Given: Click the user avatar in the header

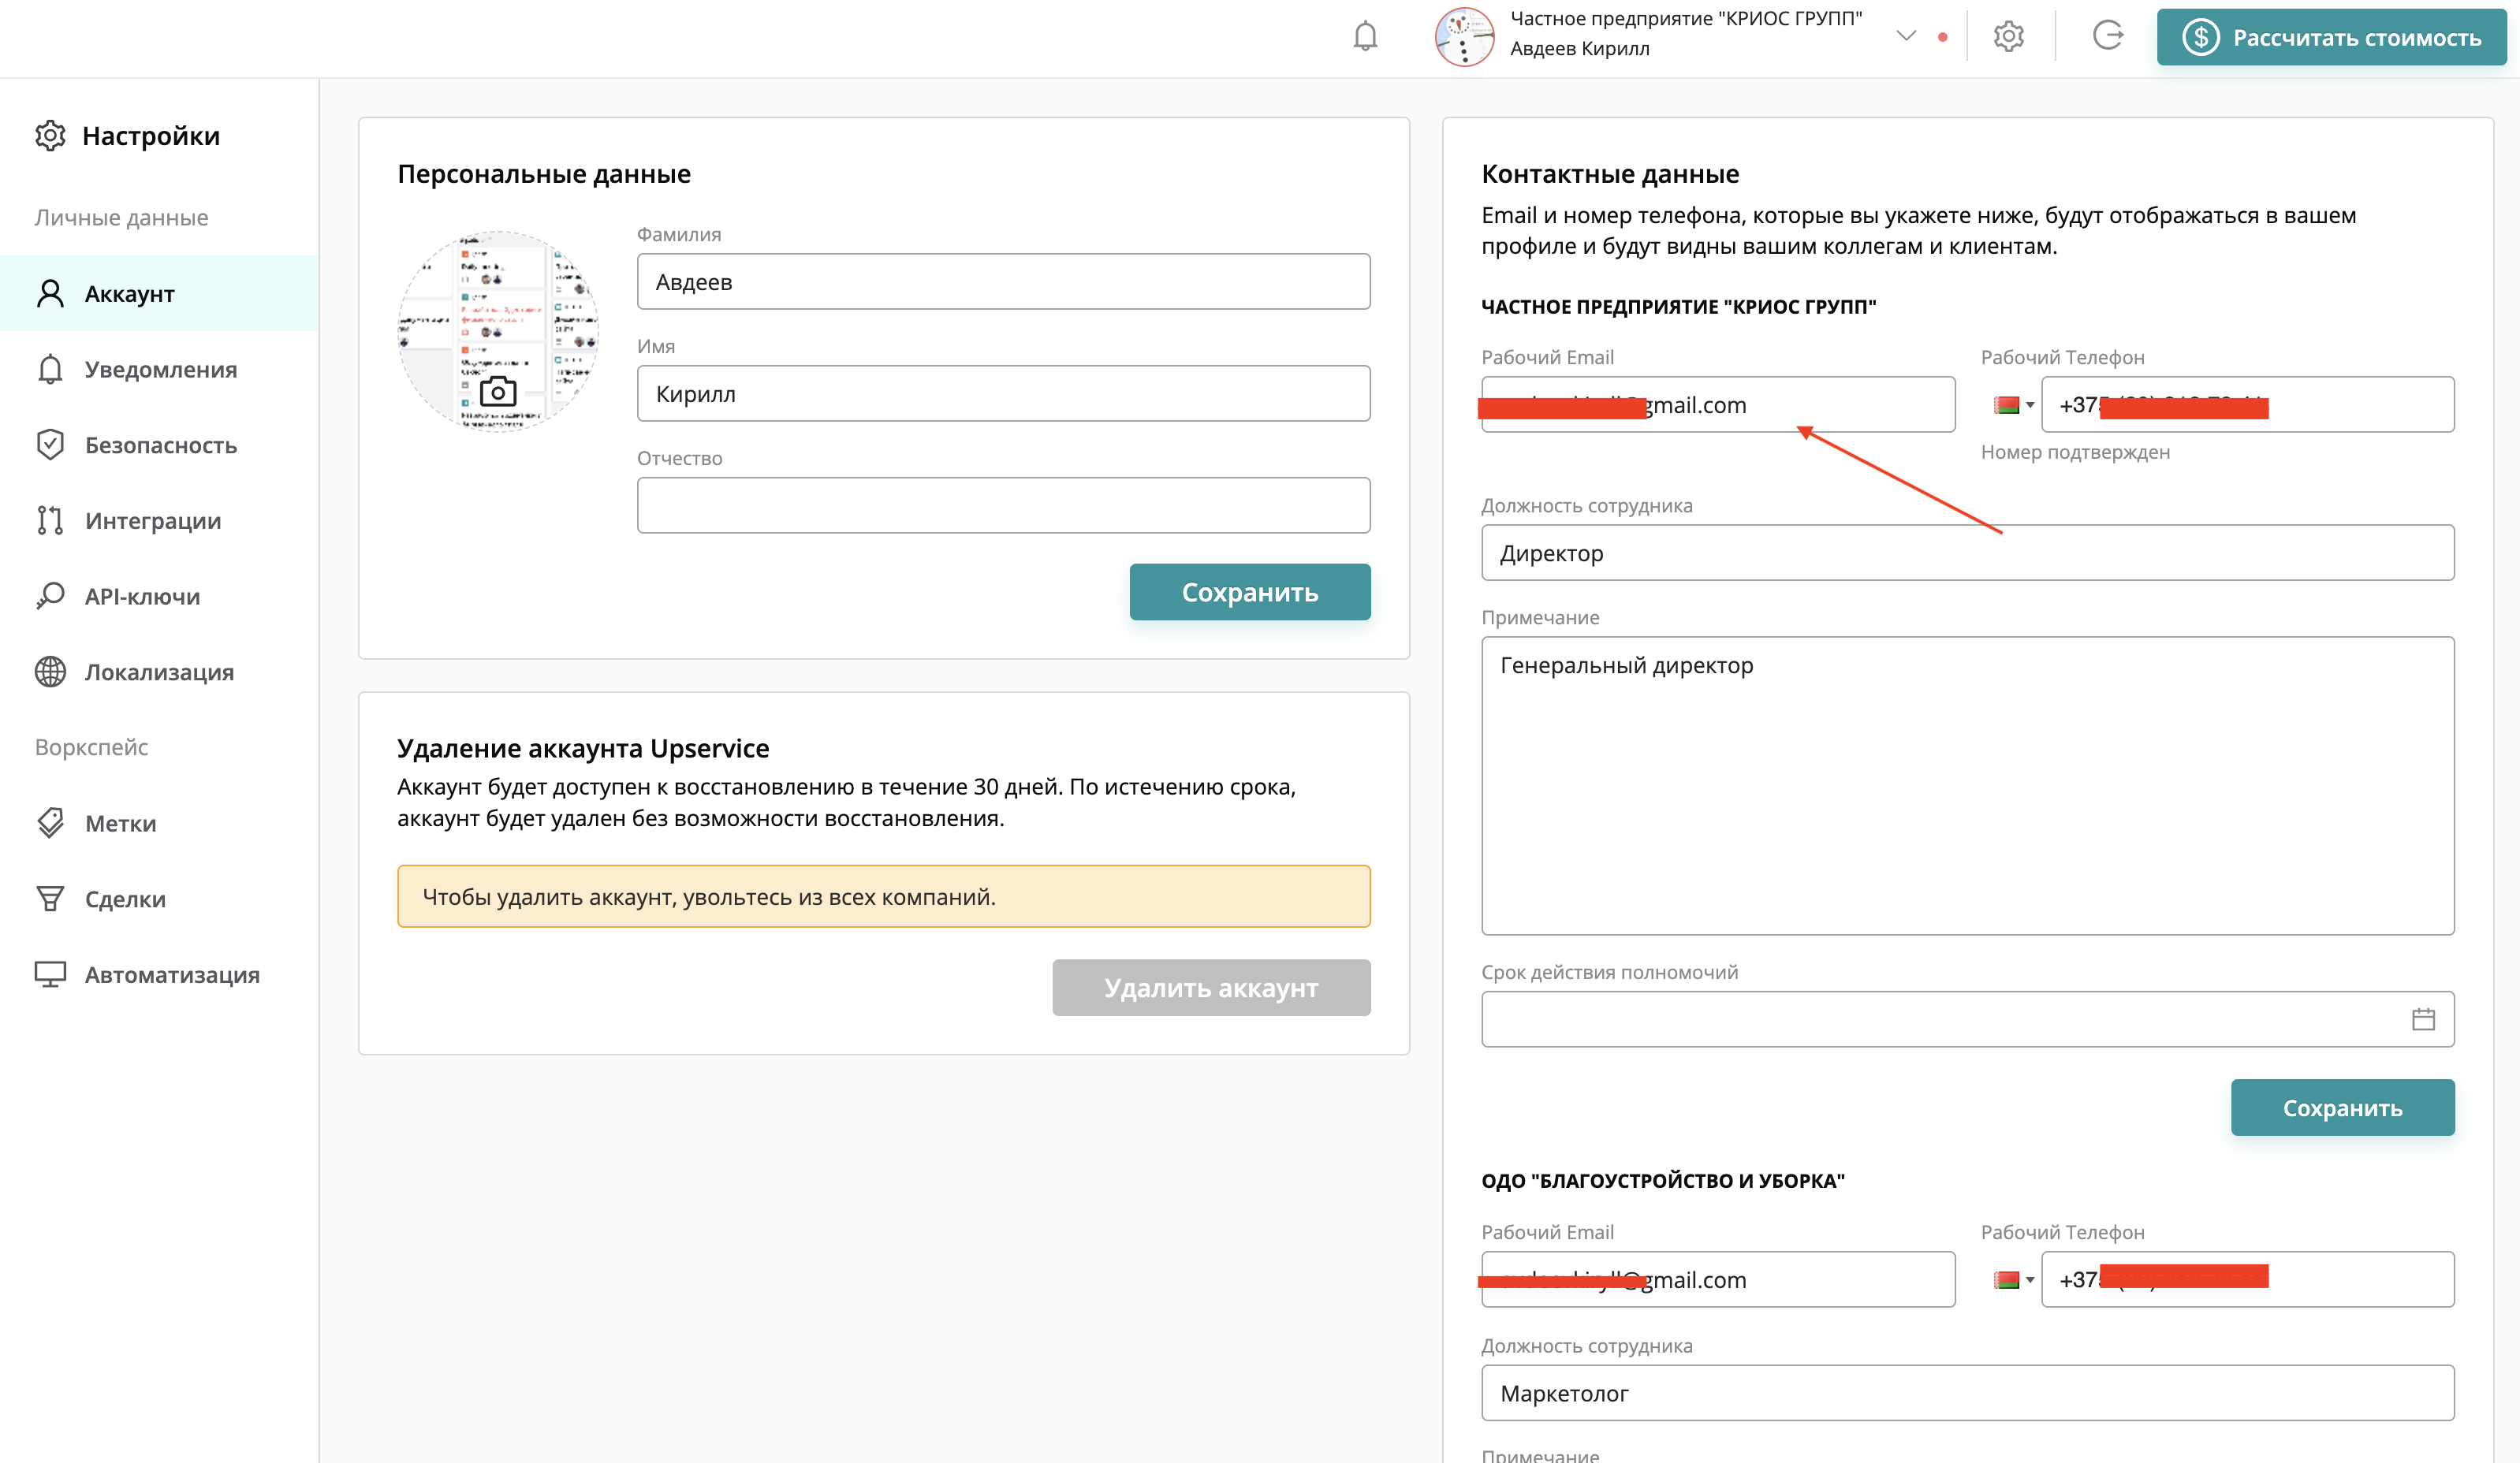Looking at the screenshot, I should point(1464,37).
